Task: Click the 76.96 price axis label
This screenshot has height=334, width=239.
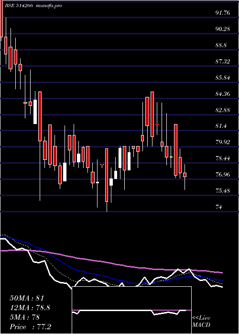Action: tap(223, 175)
